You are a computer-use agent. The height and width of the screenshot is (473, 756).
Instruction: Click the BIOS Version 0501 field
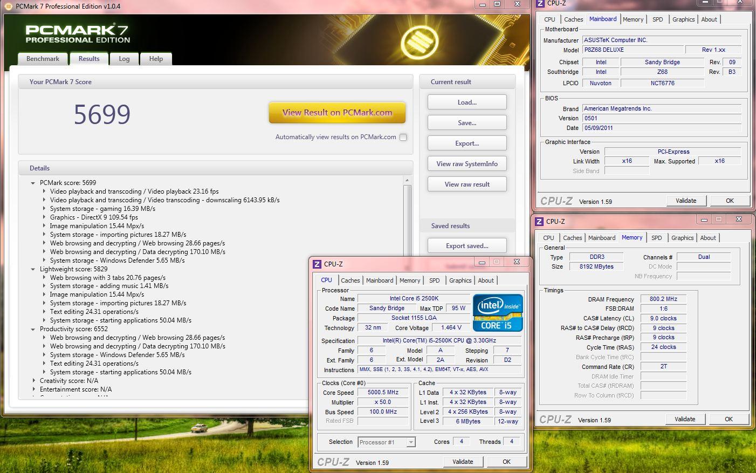coord(662,118)
